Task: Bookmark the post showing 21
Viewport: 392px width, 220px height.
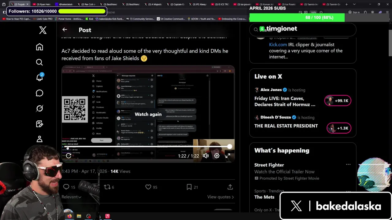Action: [x=192, y=187]
